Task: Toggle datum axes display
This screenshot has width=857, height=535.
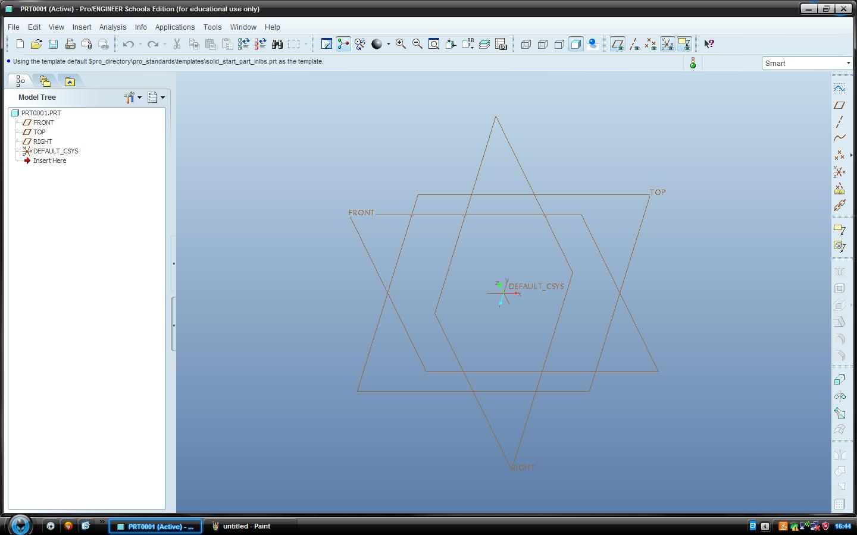Action: [634, 44]
